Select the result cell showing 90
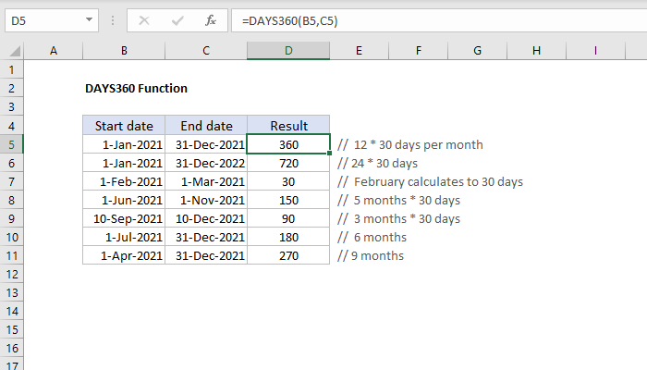Image resolution: width=647 pixels, height=370 pixels. click(288, 219)
